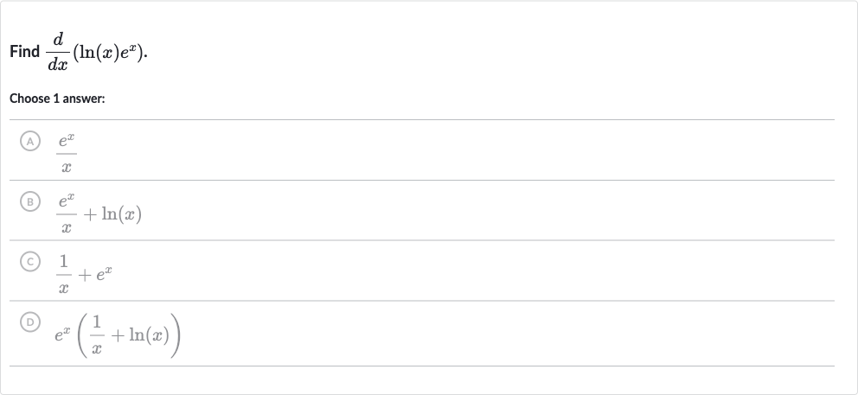The height and width of the screenshot is (395, 858).
Task: Click the large opening parenthesis in answer D
Action: click(82, 335)
